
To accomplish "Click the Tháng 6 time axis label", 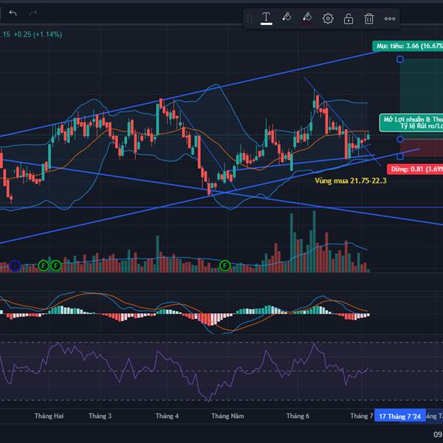I will pyautogui.click(x=298, y=416).
